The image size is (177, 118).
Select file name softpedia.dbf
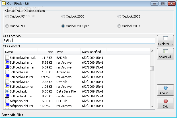point(19,101)
